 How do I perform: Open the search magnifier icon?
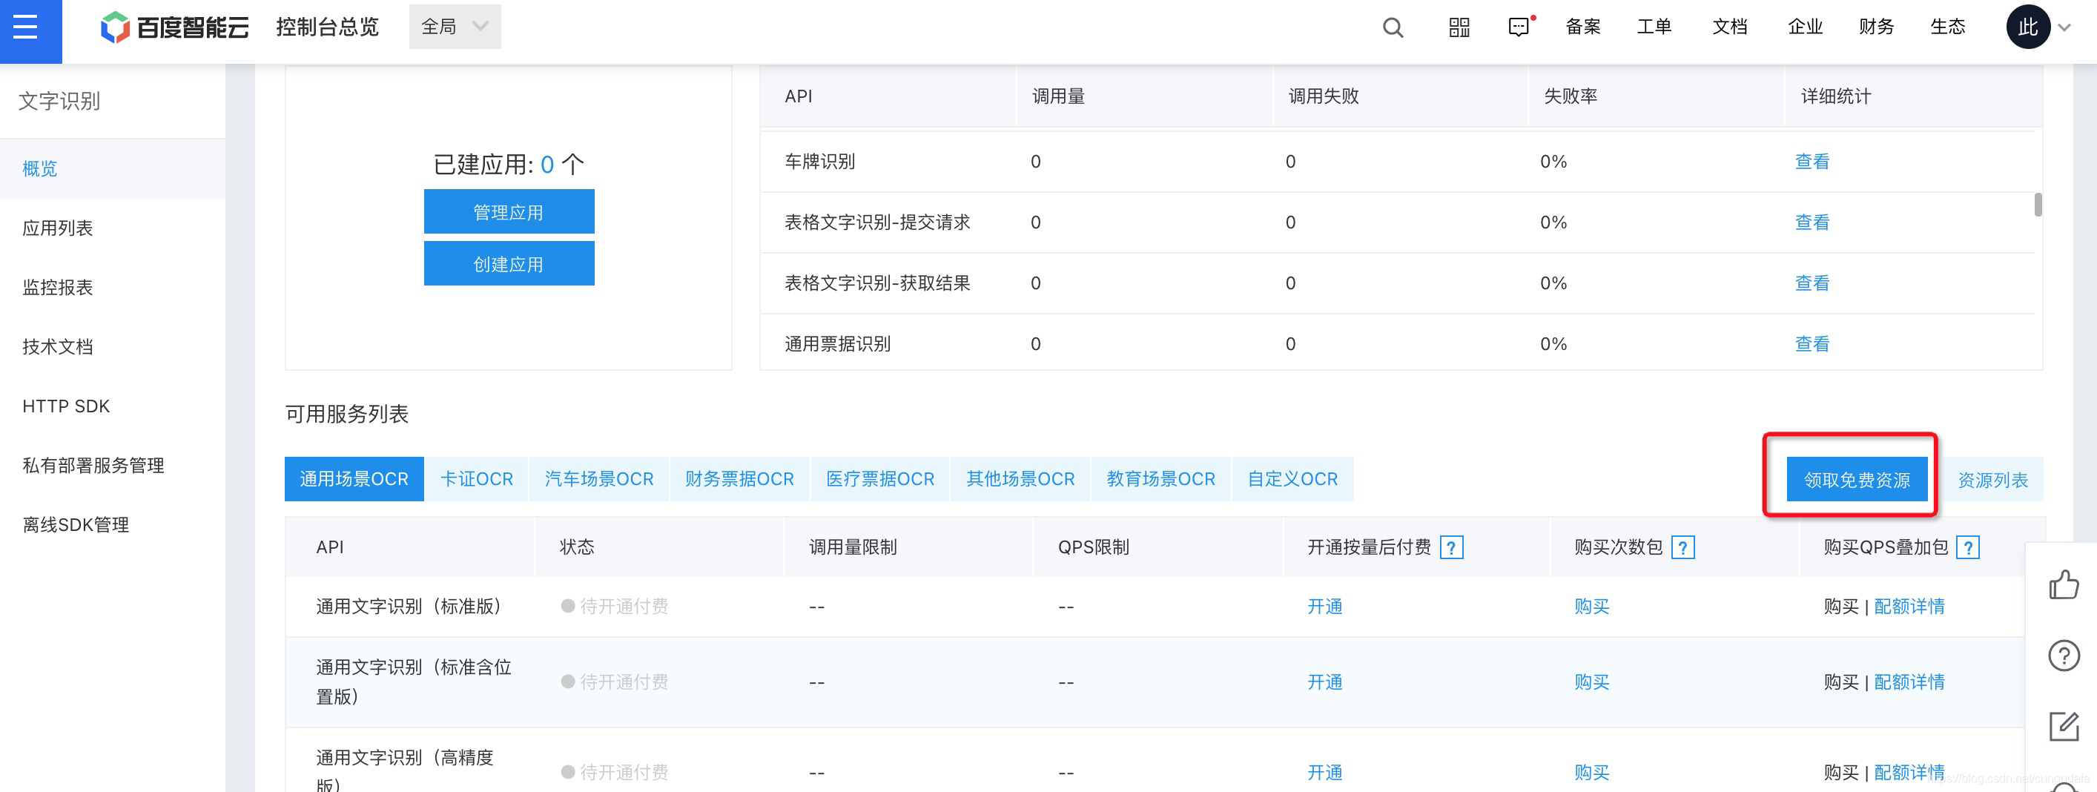[x=1393, y=27]
